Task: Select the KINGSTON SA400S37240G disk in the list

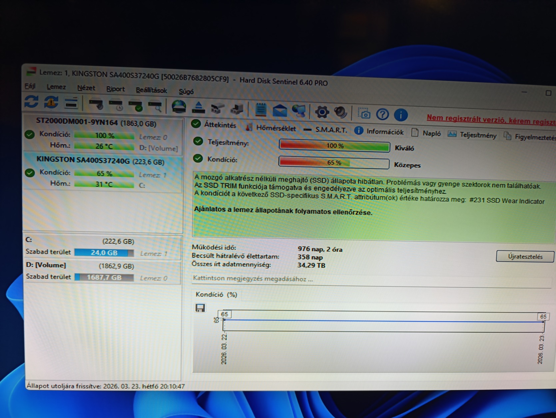Action: 103,173
